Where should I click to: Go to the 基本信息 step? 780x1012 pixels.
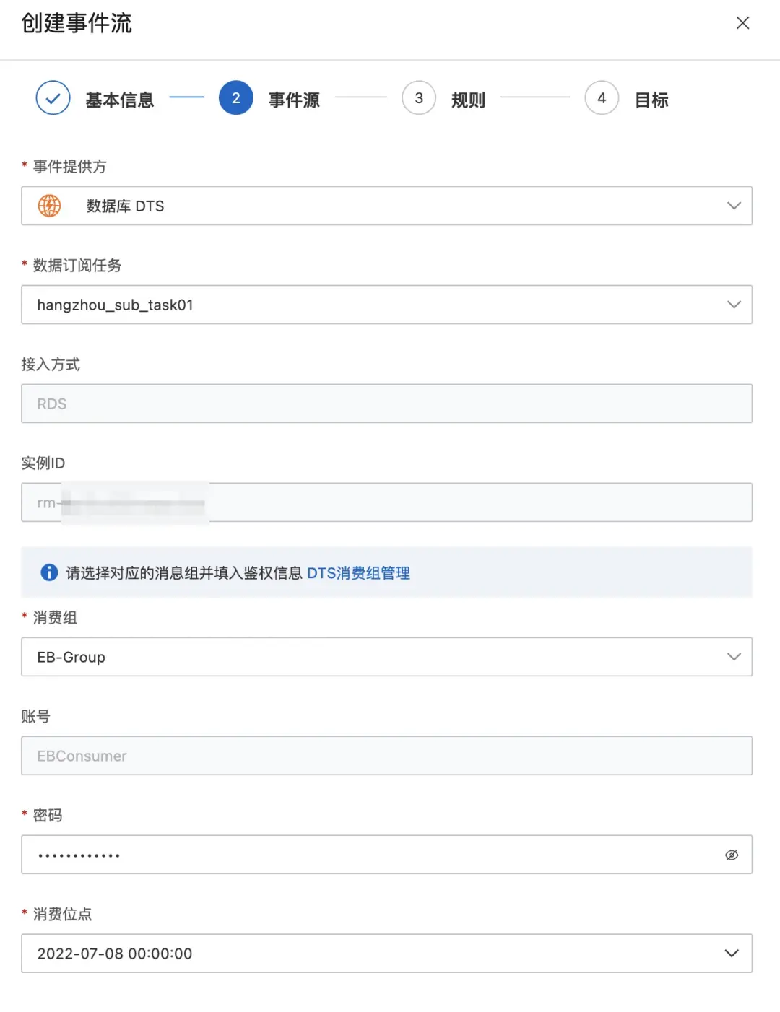(x=120, y=100)
